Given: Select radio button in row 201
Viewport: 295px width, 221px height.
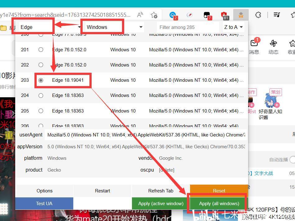Looking at the screenshot, I should click(41, 50).
